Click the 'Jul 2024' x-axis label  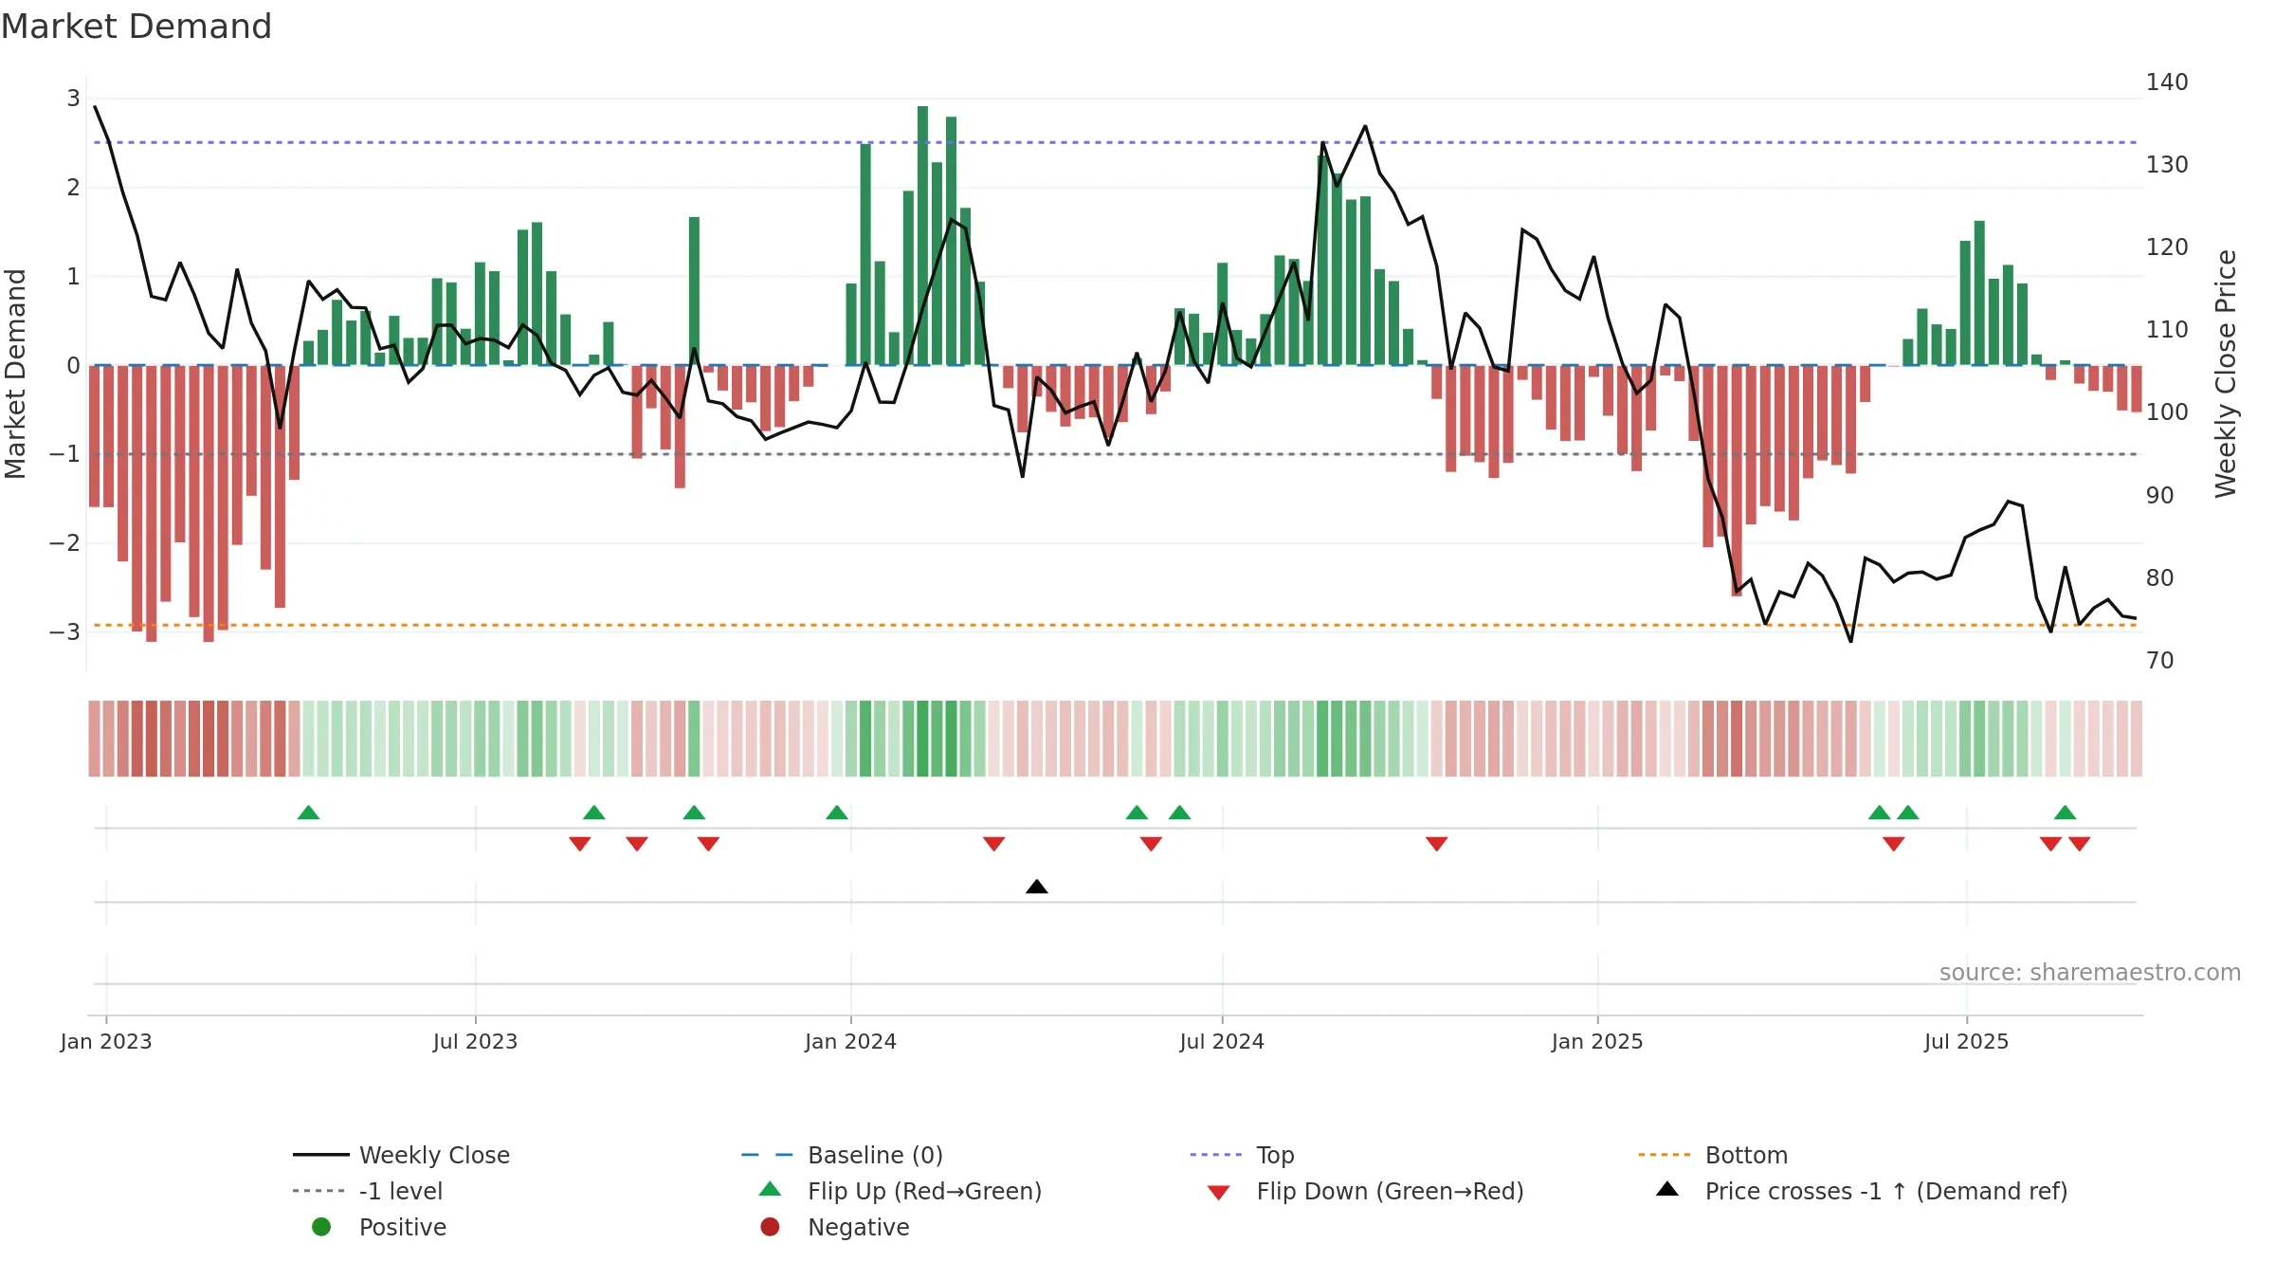click(1222, 1041)
